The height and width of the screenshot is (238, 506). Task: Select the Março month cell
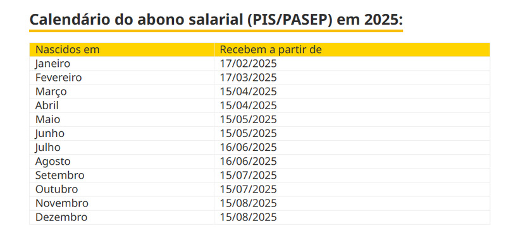(121, 92)
